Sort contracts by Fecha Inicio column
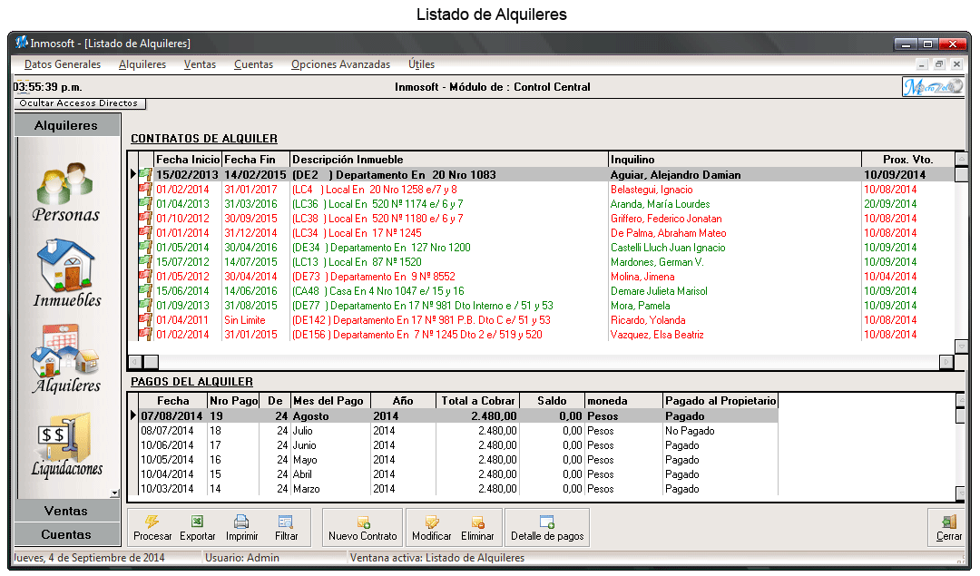 pyautogui.click(x=188, y=160)
